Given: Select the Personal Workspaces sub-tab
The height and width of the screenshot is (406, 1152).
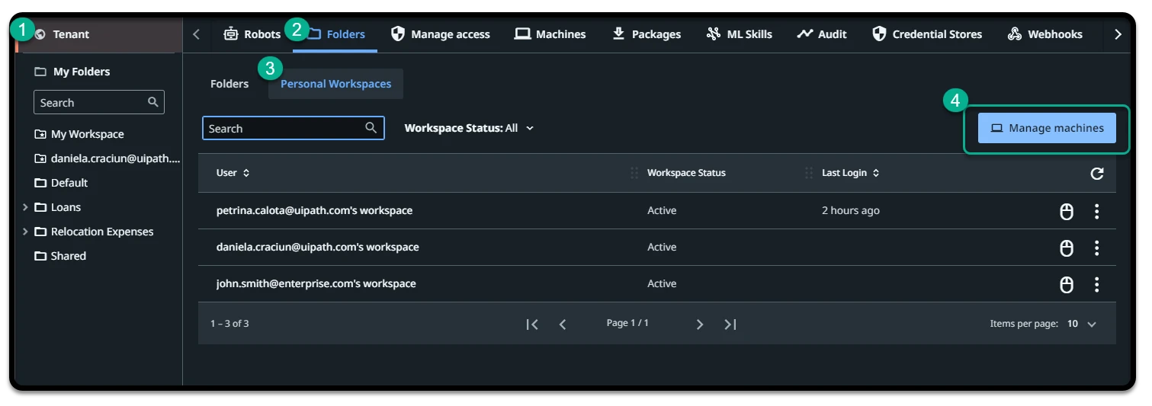Looking at the screenshot, I should pos(335,84).
